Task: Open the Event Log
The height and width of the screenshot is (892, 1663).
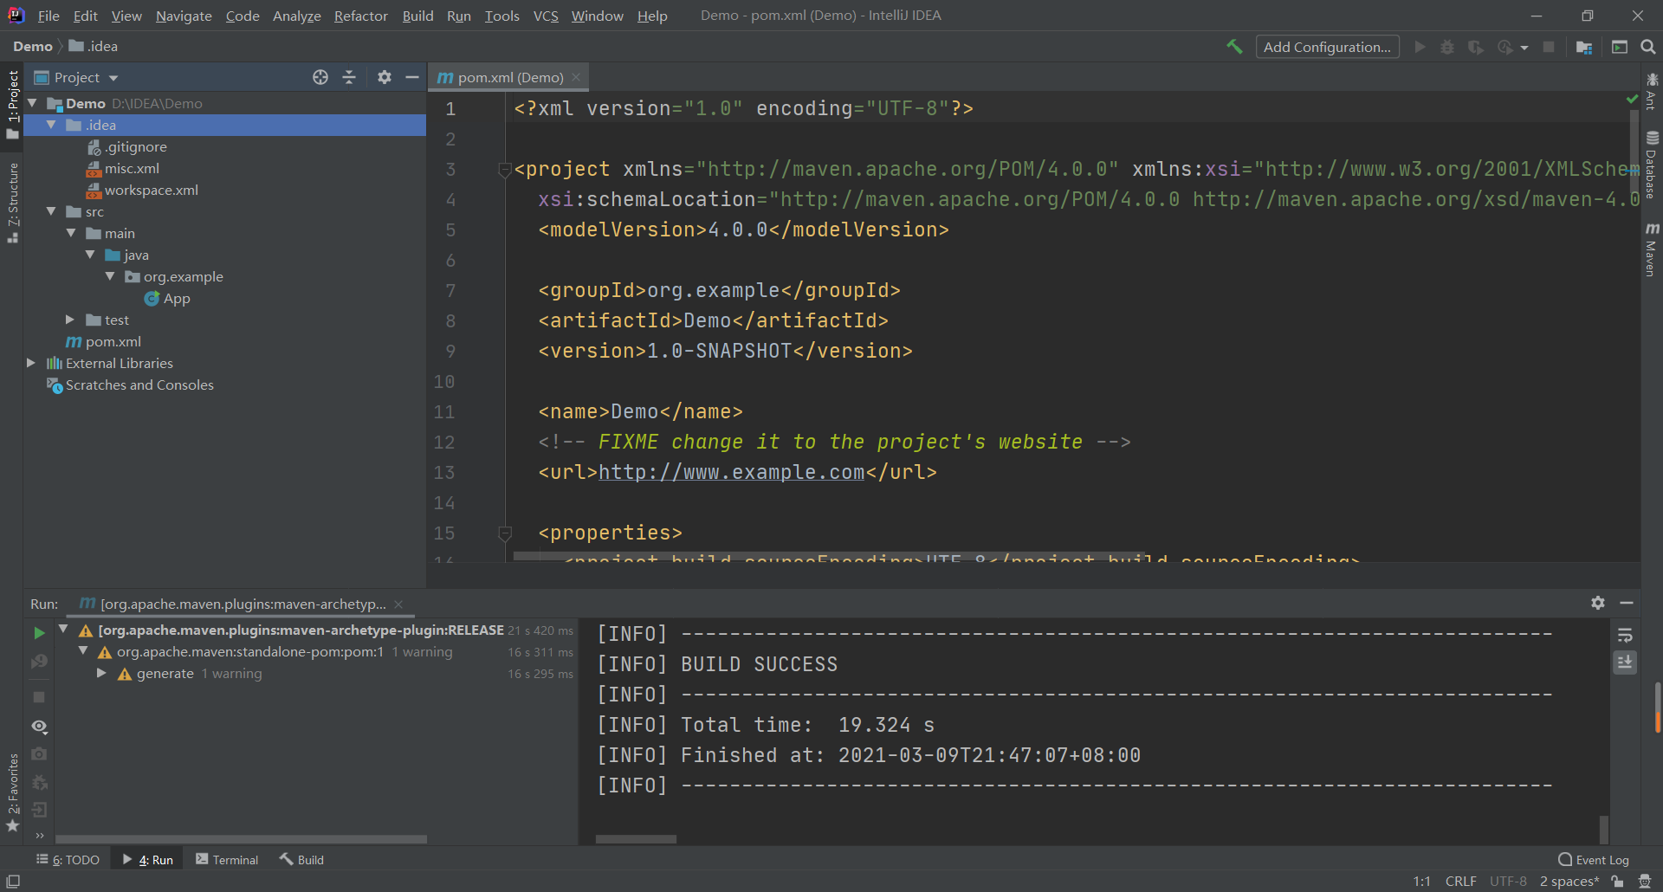Action: click(x=1594, y=859)
